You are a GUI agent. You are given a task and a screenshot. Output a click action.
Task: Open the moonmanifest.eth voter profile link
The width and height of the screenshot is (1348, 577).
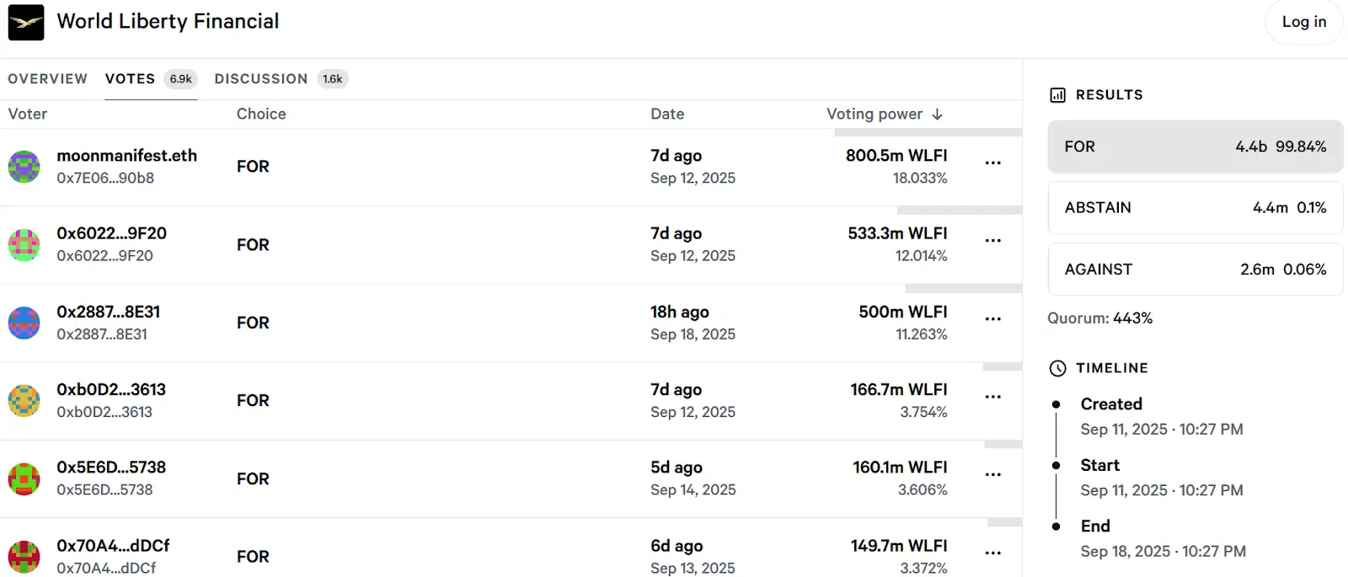126,156
